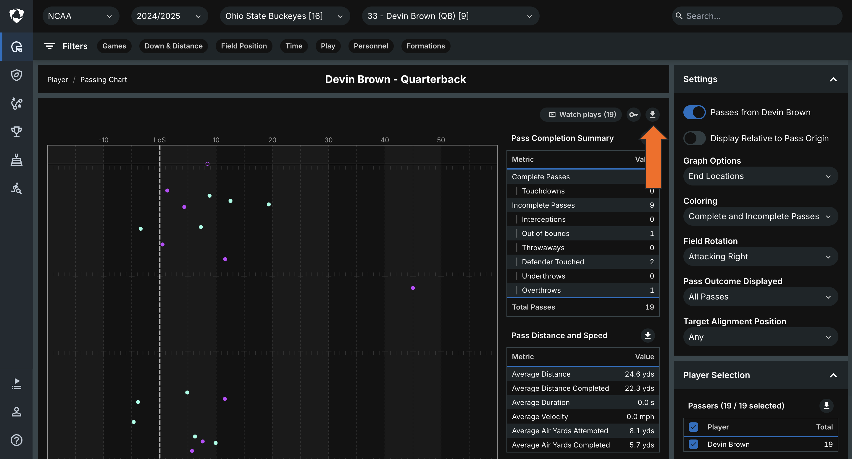Uncheck the Devin Brown passer checkbox
The width and height of the screenshot is (852, 459).
693,445
